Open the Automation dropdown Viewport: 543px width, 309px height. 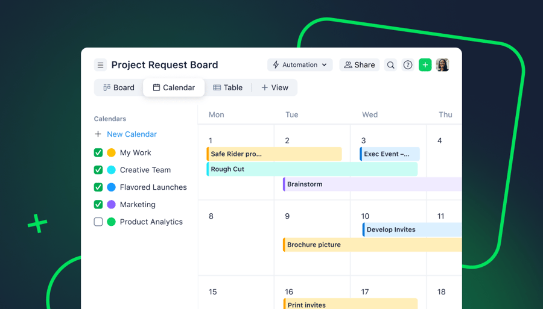[300, 65]
